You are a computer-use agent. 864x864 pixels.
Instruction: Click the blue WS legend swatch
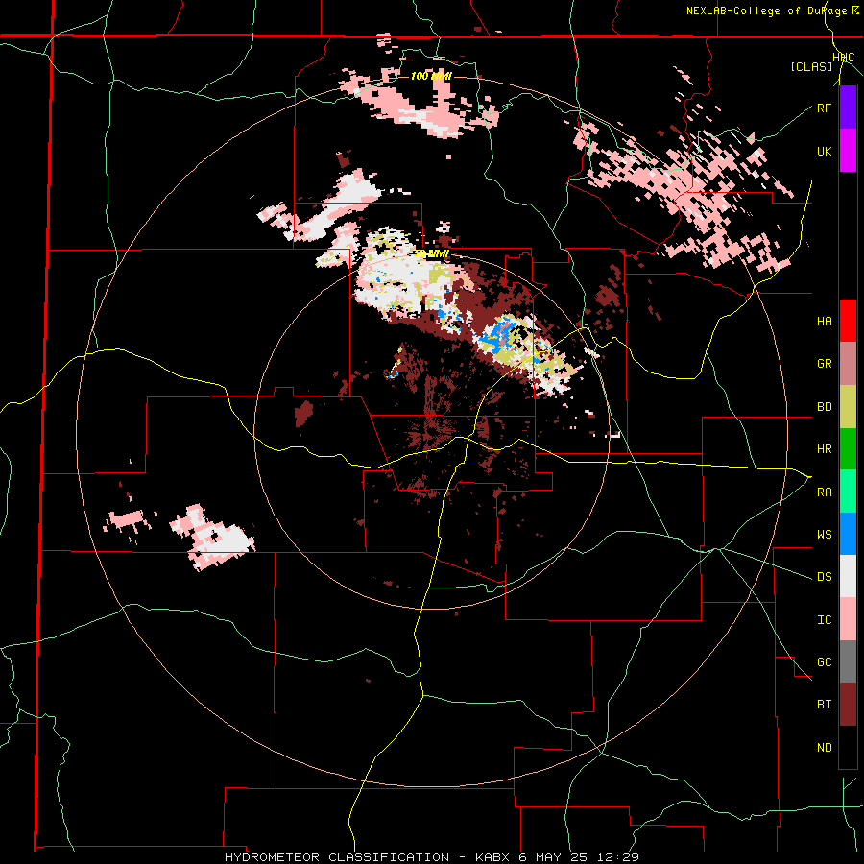[848, 534]
